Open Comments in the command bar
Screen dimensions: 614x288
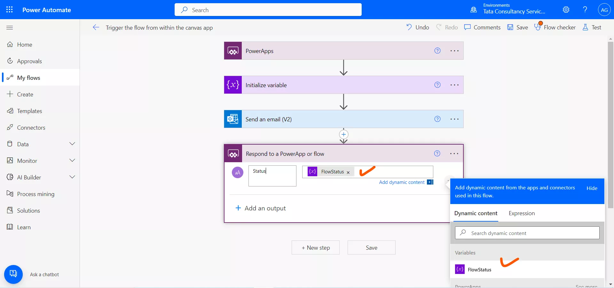click(x=482, y=27)
